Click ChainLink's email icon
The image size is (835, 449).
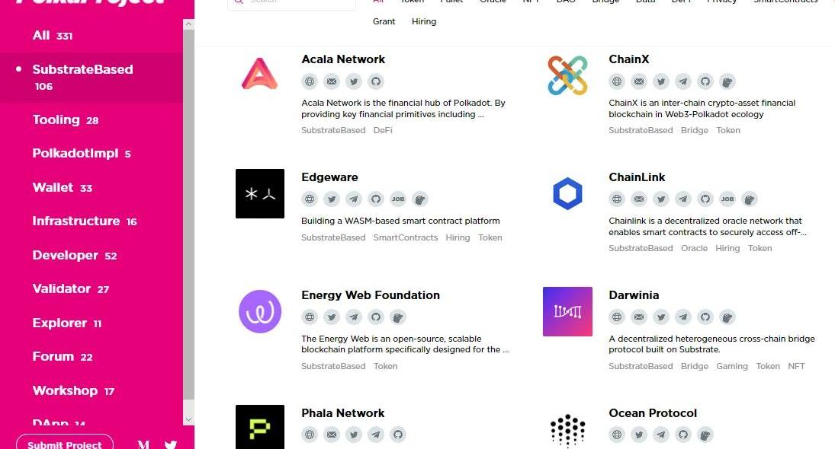pyautogui.click(x=639, y=199)
